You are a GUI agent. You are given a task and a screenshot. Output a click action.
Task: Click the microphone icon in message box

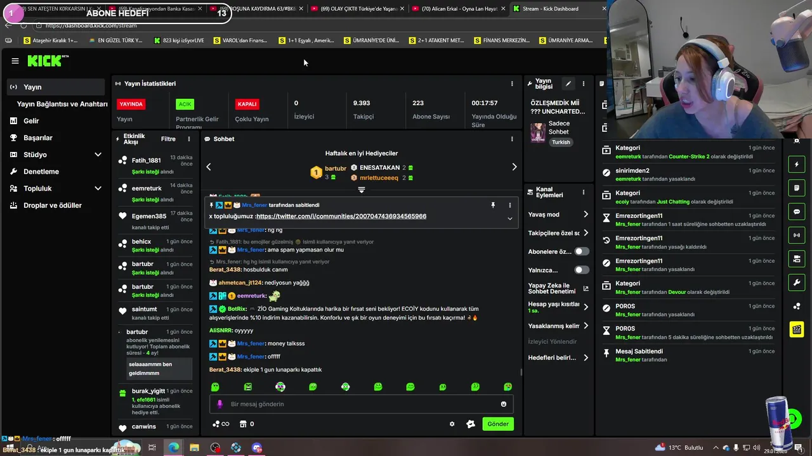pyautogui.click(x=219, y=404)
